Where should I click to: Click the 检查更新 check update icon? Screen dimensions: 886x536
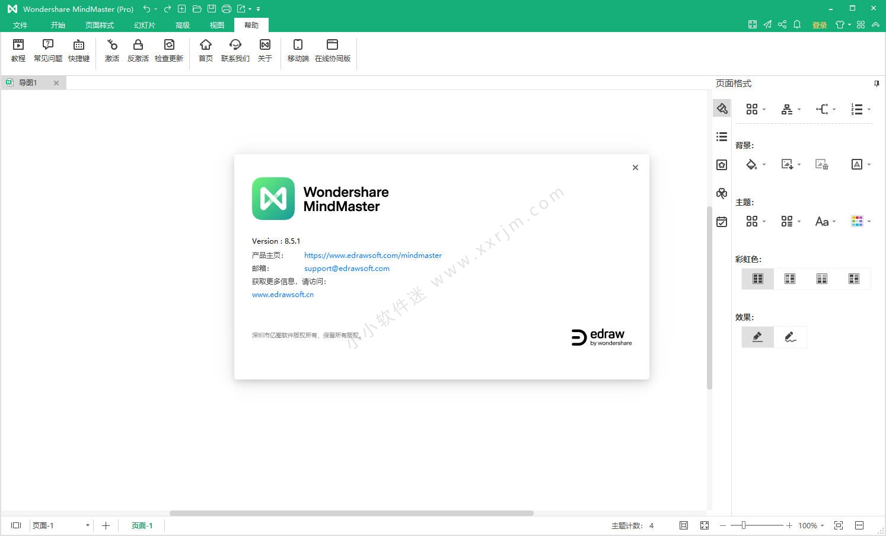point(169,50)
